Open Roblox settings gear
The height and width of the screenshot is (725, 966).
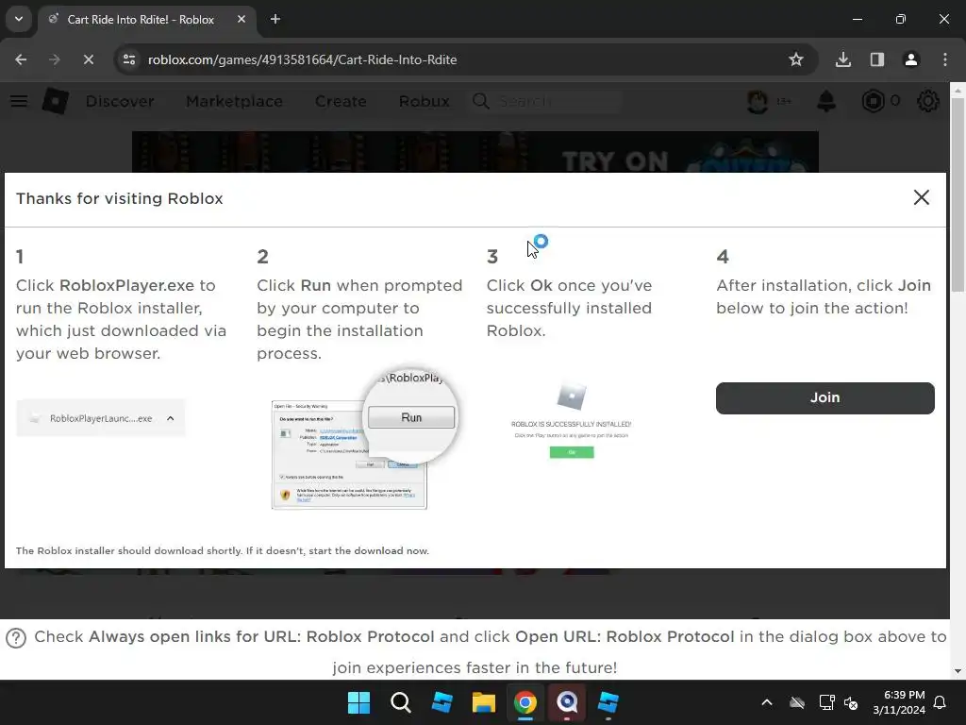928,101
